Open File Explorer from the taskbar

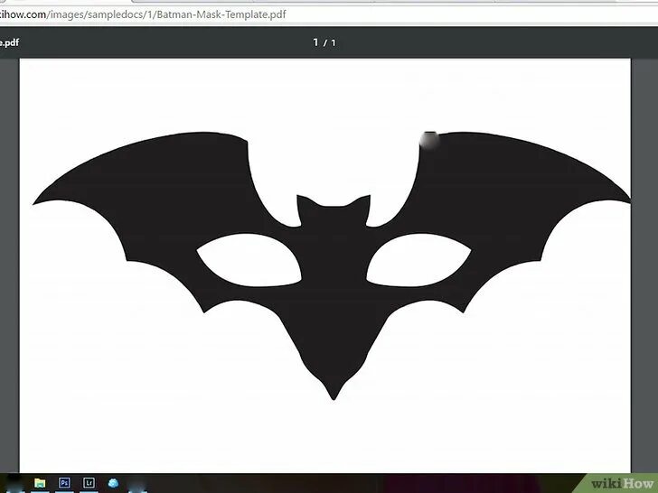click(x=40, y=483)
